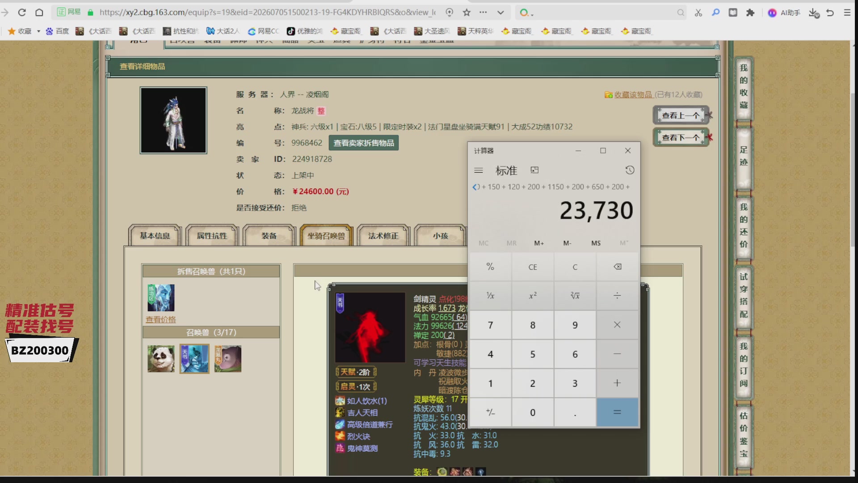Click the scissors screenshot tool icon
Viewport: 858px width, 483px height.
tap(698, 13)
